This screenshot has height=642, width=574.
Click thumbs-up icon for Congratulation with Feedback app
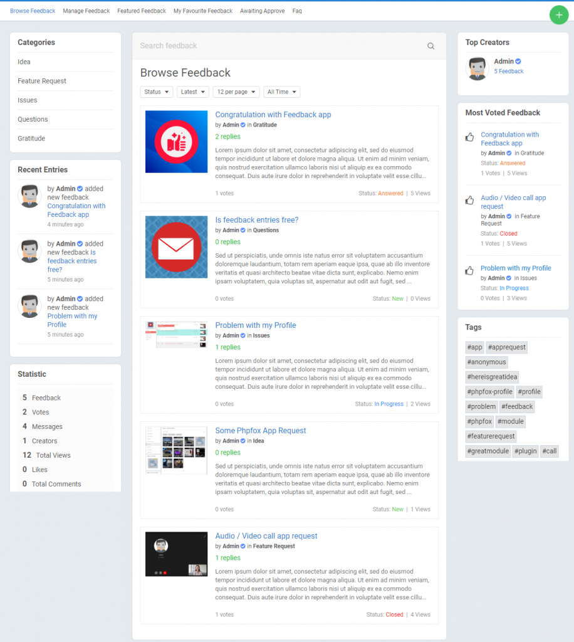[469, 138]
